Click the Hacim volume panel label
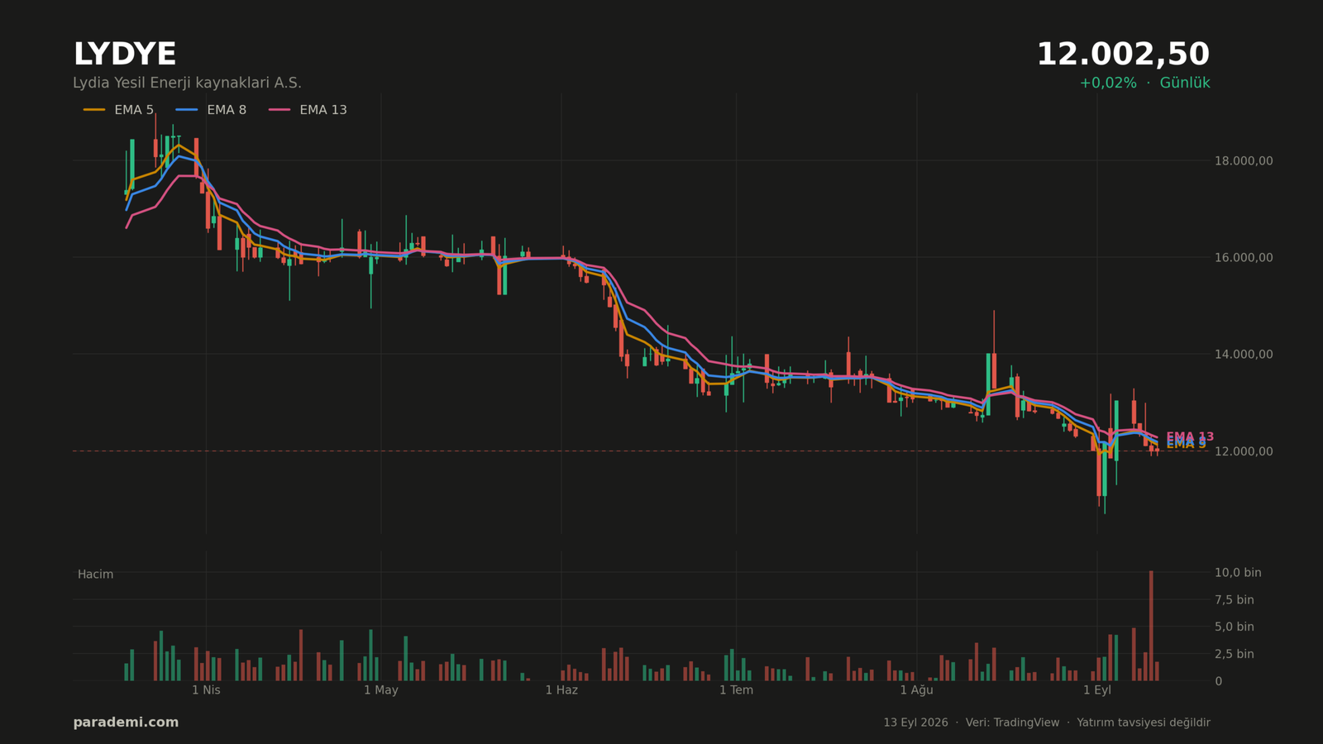Screen dimensions: 1323x744 95,575
